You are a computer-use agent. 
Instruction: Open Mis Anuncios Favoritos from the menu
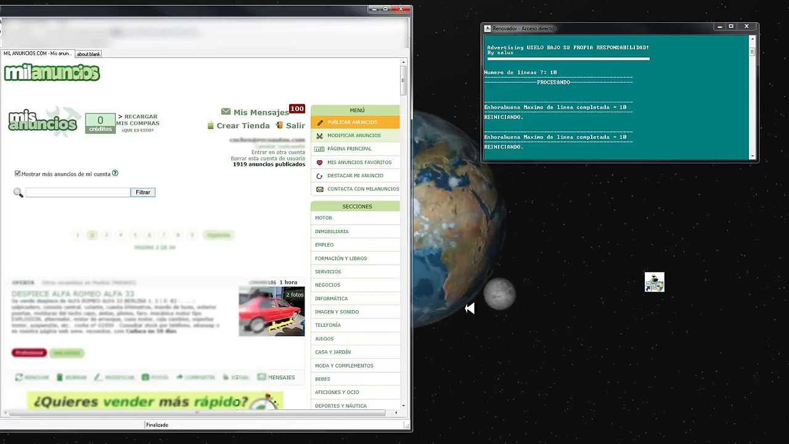coord(355,162)
